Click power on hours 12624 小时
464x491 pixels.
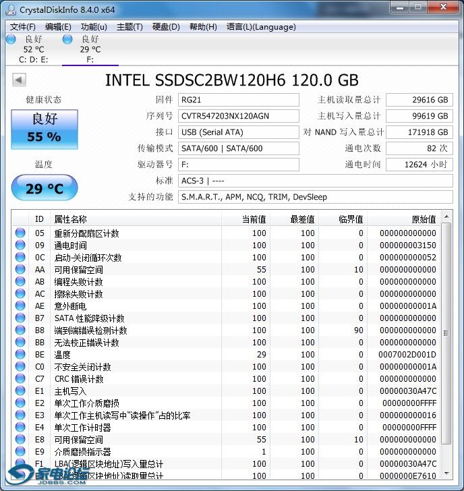[x=419, y=165]
